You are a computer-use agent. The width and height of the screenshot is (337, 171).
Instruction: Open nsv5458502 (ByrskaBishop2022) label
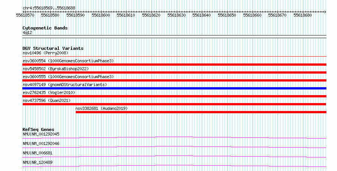(56, 69)
